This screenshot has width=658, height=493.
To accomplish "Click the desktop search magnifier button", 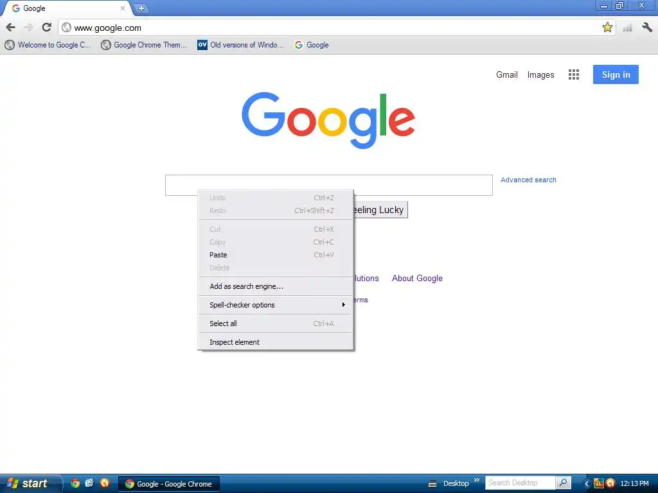I will (563, 483).
